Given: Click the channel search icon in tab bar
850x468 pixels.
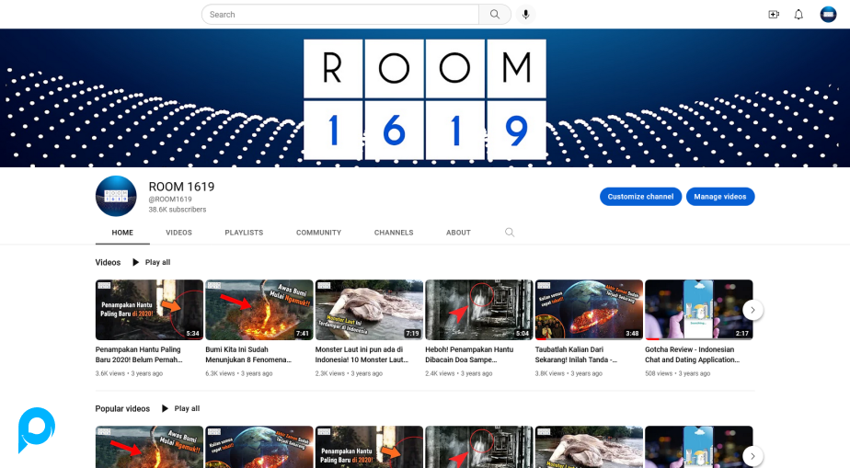Looking at the screenshot, I should tap(510, 233).
